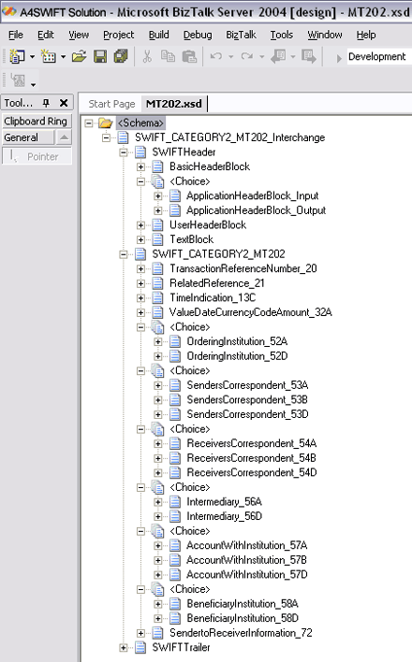Click the Save floppy disk icon

click(x=100, y=56)
